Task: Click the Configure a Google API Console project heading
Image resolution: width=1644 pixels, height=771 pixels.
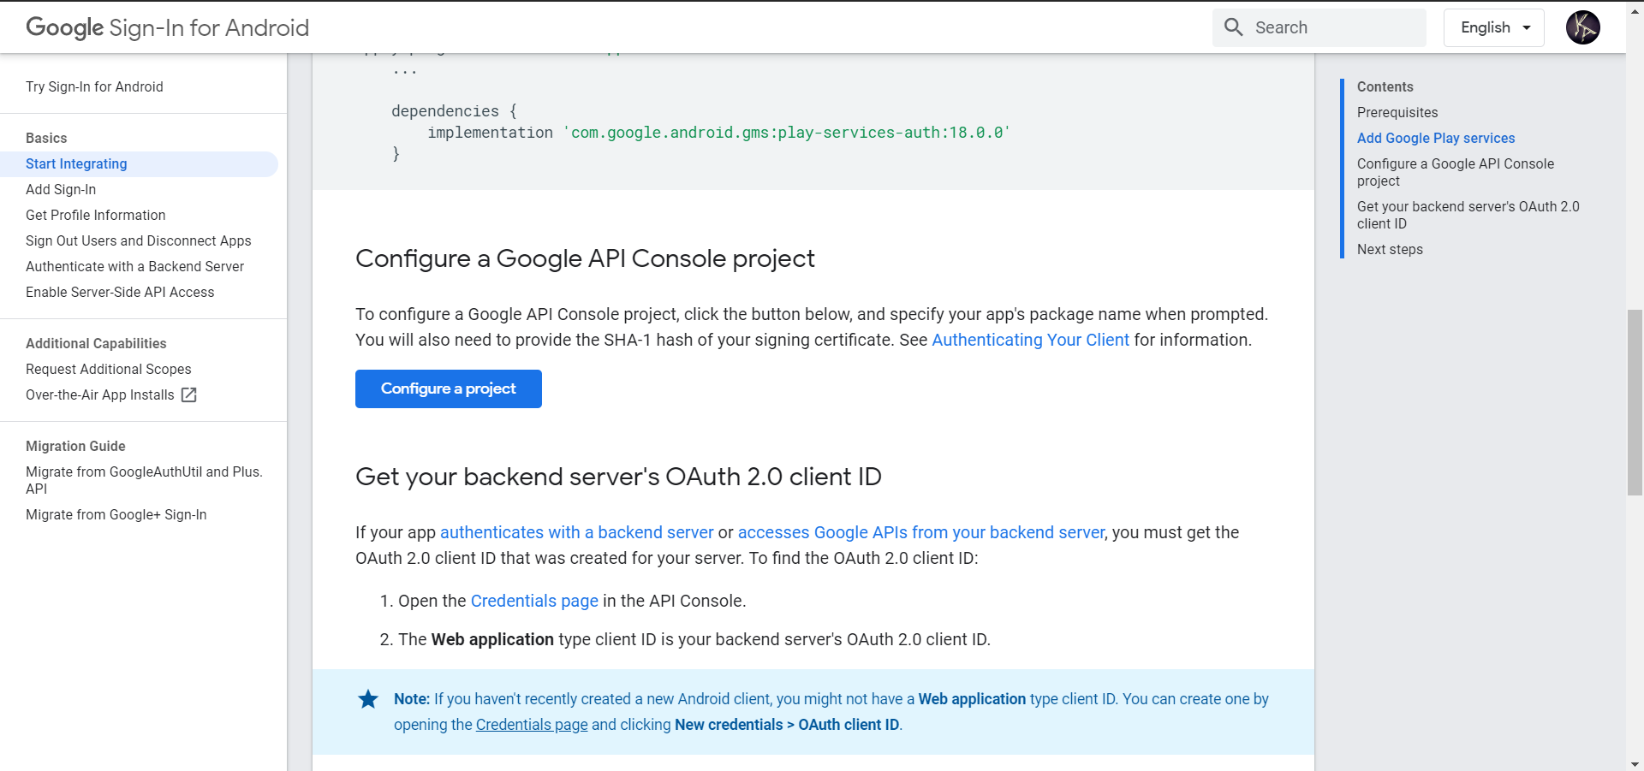Action: tap(585, 258)
